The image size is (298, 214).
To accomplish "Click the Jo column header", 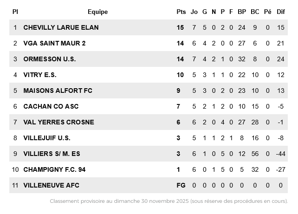I will pos(194,12).
